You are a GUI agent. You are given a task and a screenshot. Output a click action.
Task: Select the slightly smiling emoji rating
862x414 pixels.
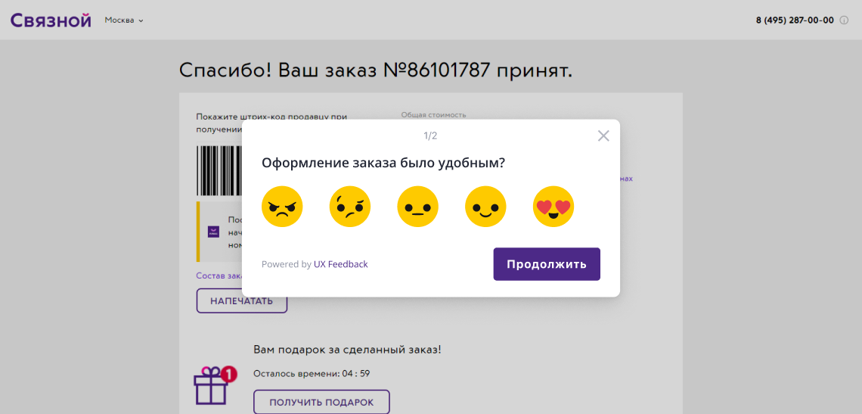[485, 207]
